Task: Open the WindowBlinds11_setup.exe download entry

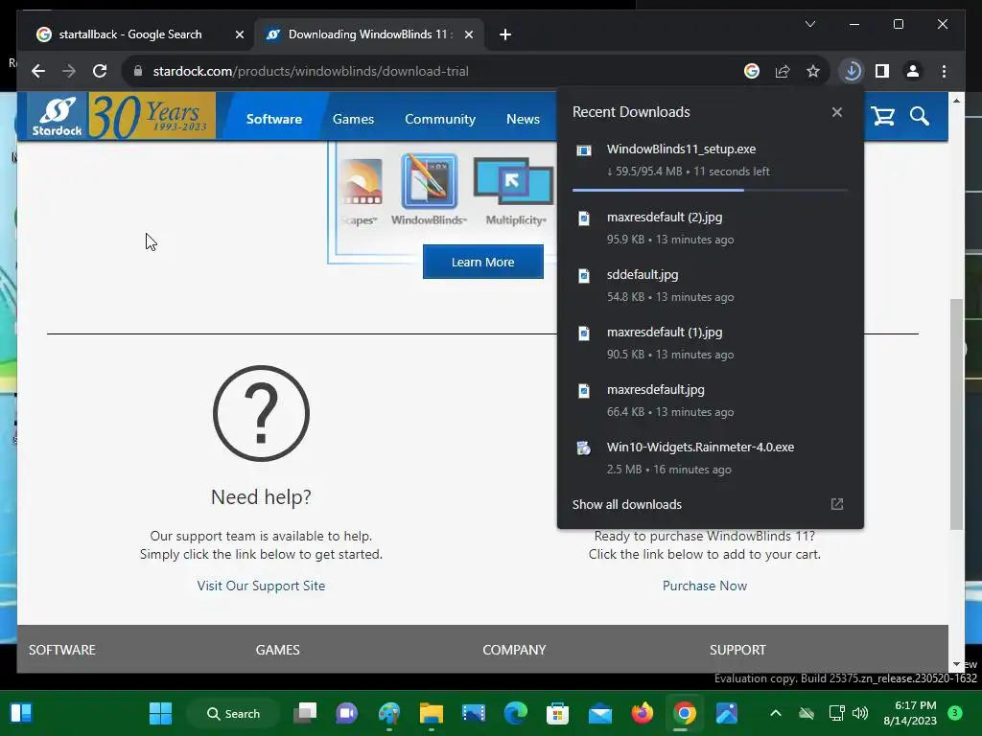Action: click(x=711, y=160)
